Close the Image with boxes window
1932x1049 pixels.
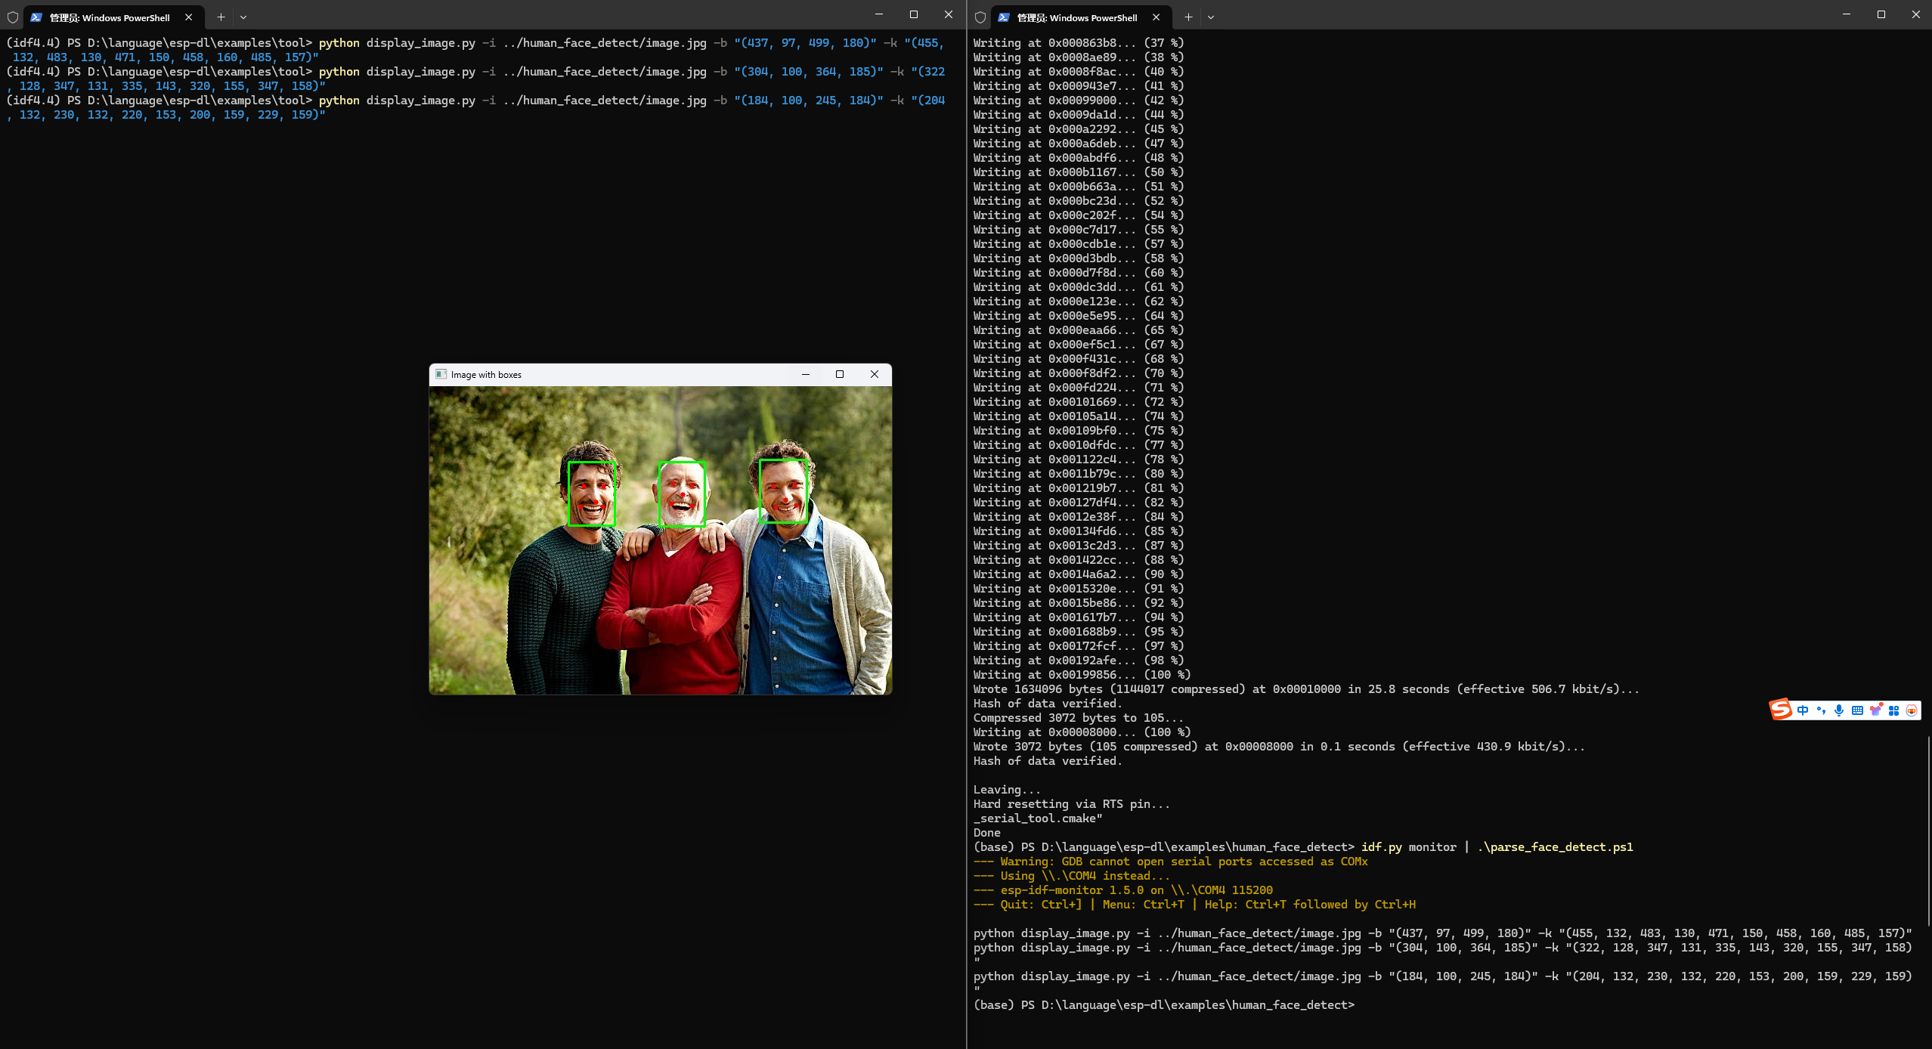point(875,374)
